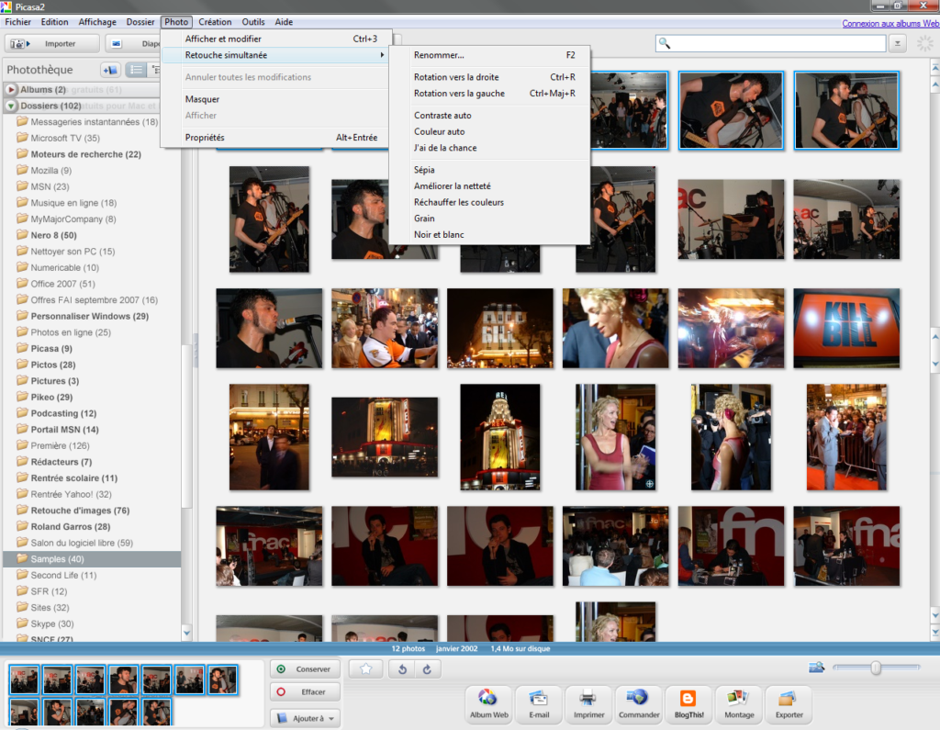Click Afficher et modifier in the Photo menu
This screenshot has height=730, width=940.
pyautogui.click(x=275, y=39)
